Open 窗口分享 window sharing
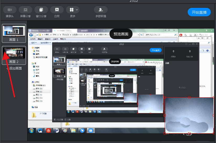This screenshot has width=216, height=143. 41,12
